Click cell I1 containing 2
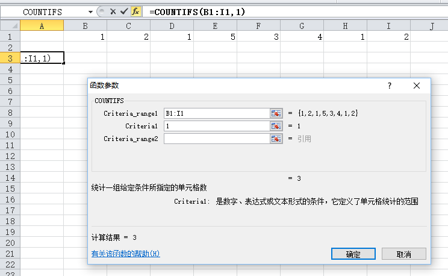 click(x=388, y=37)
